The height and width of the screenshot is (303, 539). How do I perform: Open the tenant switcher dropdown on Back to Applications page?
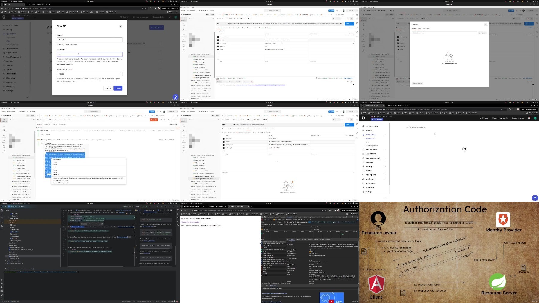point(382,118)
